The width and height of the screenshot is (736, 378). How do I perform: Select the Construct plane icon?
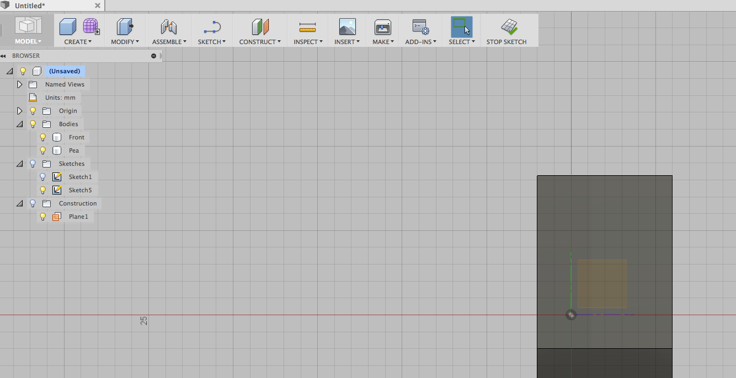259,26
